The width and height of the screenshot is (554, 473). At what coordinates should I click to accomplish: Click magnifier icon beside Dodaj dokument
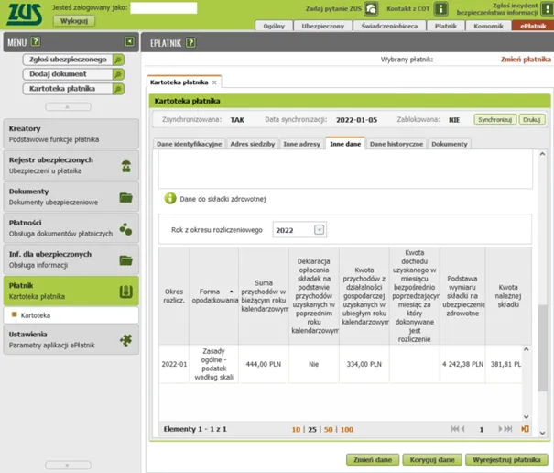click(118, 74)
